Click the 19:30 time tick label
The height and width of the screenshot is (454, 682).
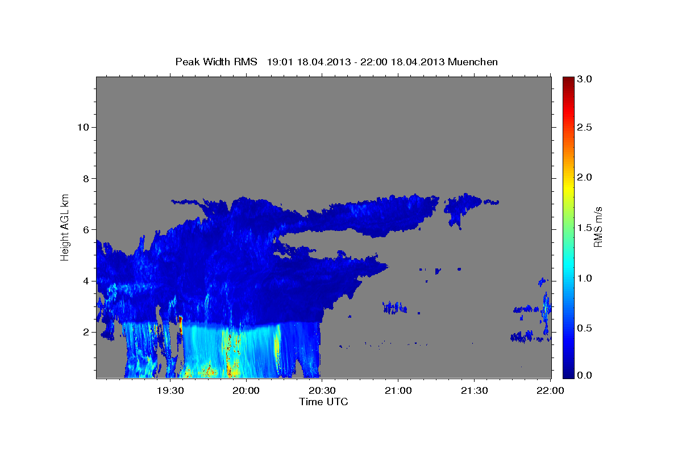pos(170,391)
